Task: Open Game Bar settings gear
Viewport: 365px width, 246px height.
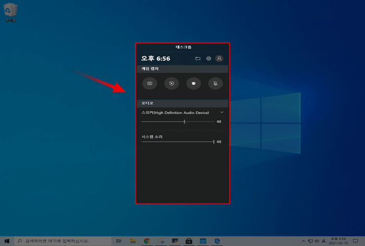Action: click(209, 58)
